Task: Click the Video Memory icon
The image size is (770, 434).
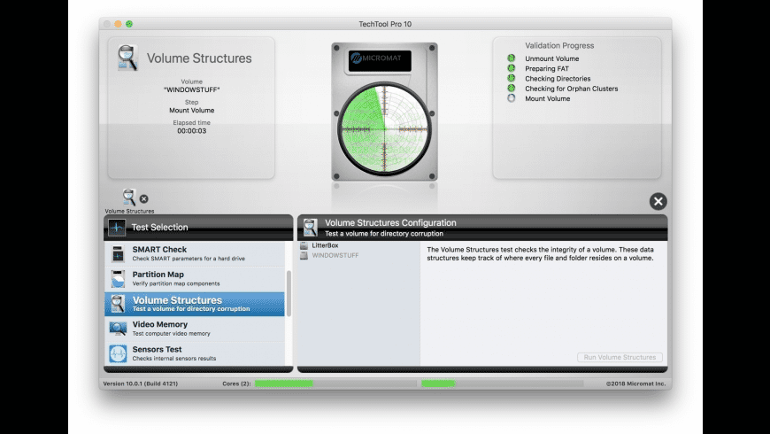Action: coord(118,329)
